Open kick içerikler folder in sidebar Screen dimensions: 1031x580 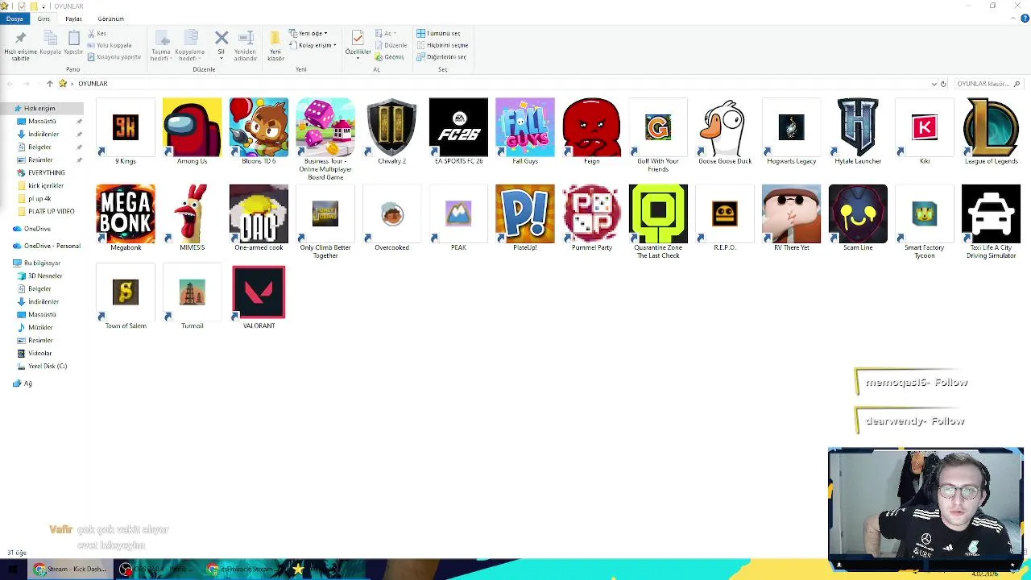pyautogui.click(x=45, y=185)
